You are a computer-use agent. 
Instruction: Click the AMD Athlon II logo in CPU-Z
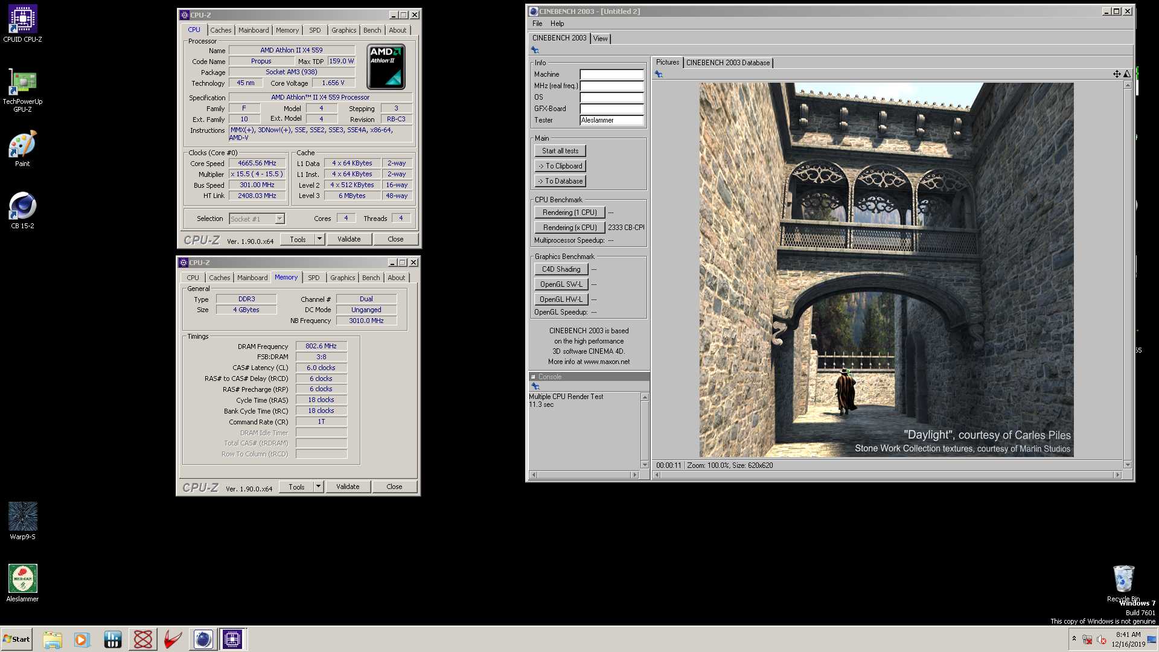[x=386, y=66]
